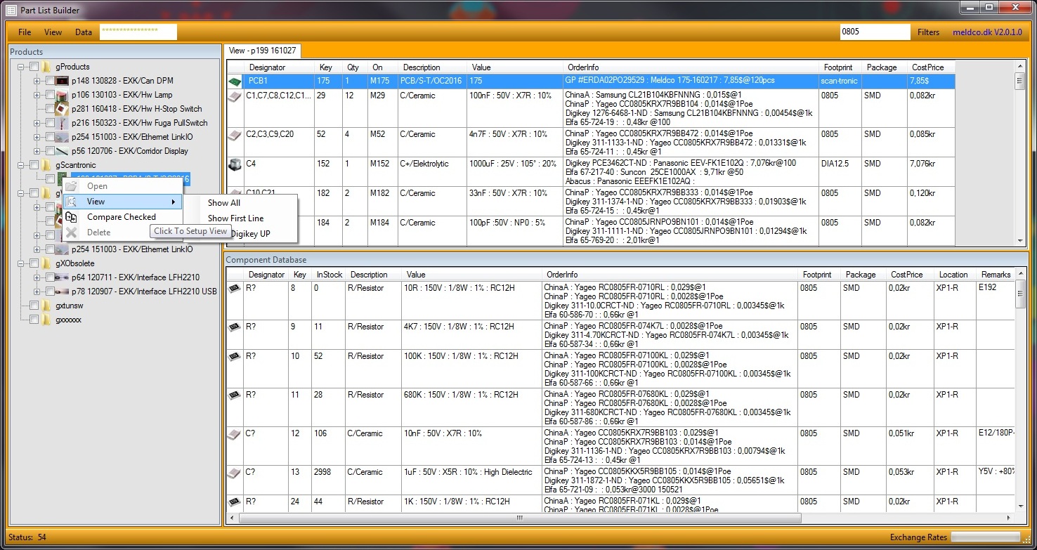This screenshot has width=1037, height=550.
Task: Choose Show First Line from the submenu
Action: [x=235, y=218]
